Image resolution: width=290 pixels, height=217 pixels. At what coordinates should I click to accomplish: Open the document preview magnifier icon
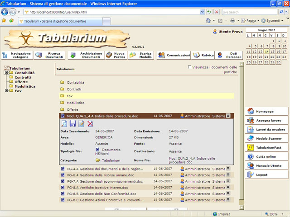[64, 123]
